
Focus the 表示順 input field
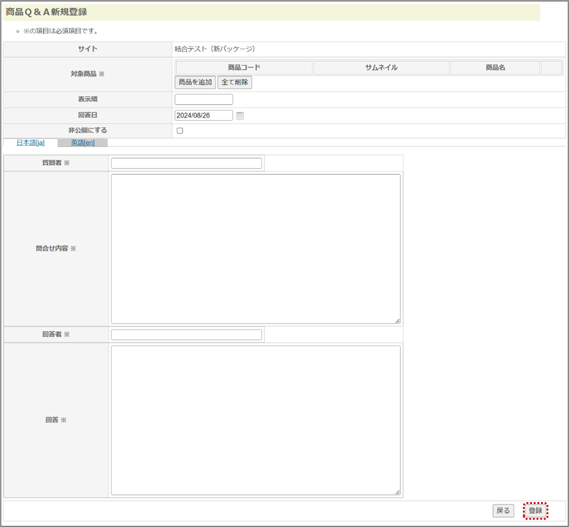(x=204, y=100)
